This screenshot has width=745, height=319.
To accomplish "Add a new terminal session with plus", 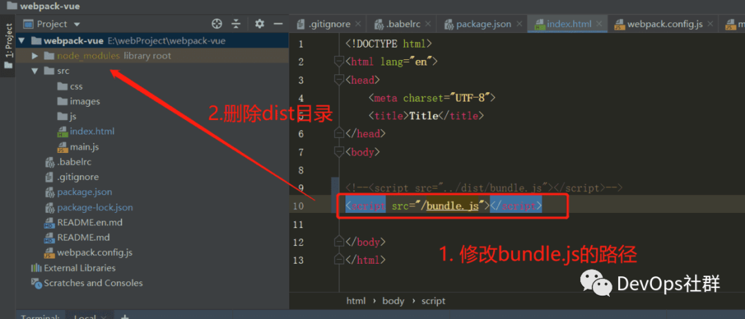I will coord(124,317).
